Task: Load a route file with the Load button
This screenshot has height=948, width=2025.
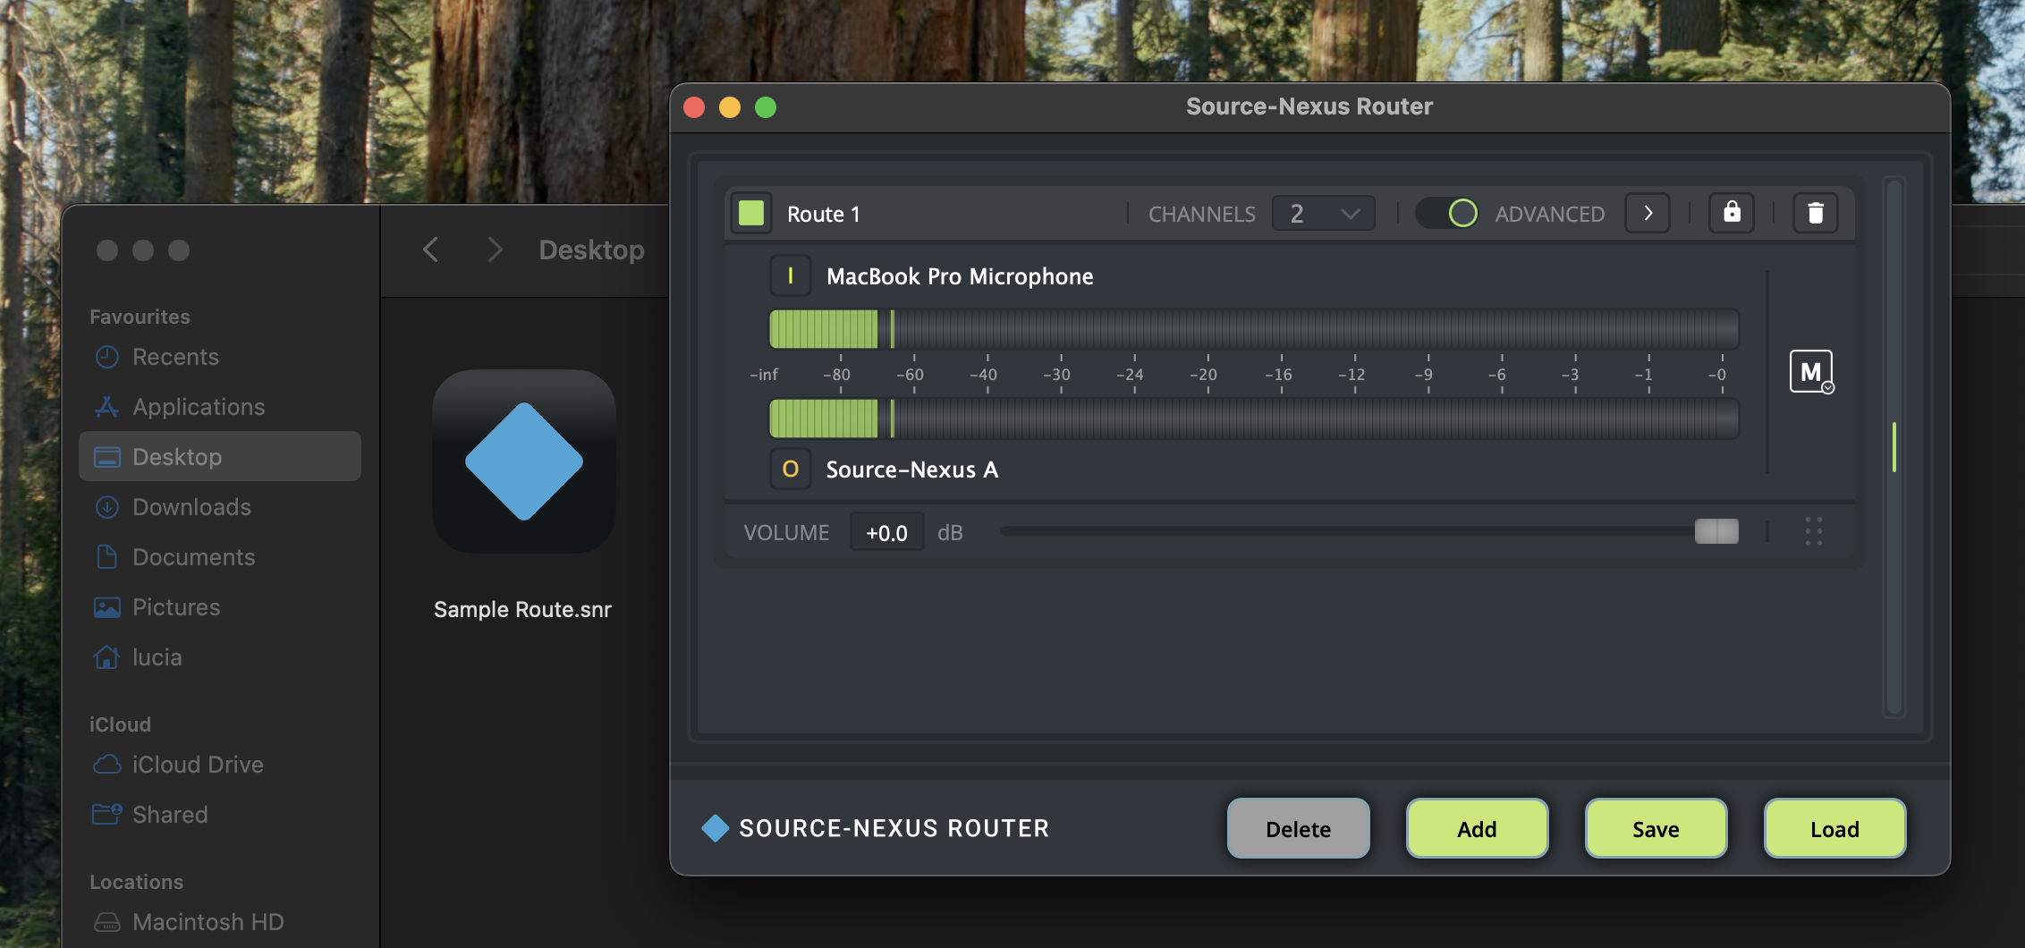Action: [1835, 828]
